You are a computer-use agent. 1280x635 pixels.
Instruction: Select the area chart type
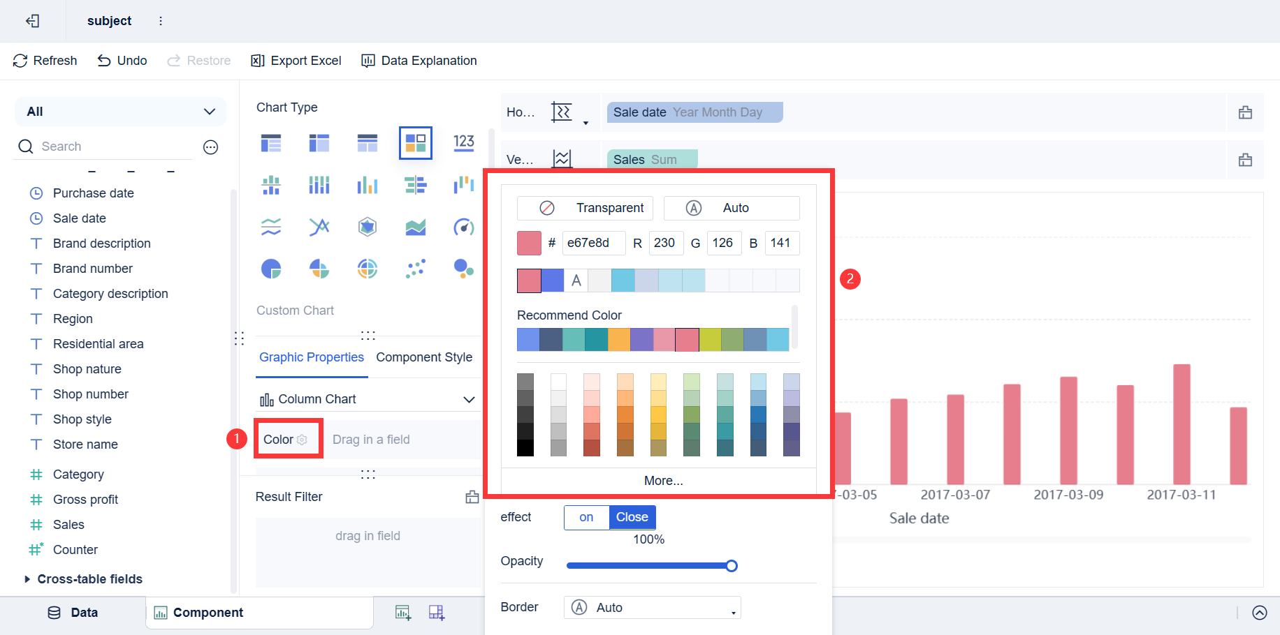tap(415, 226)
